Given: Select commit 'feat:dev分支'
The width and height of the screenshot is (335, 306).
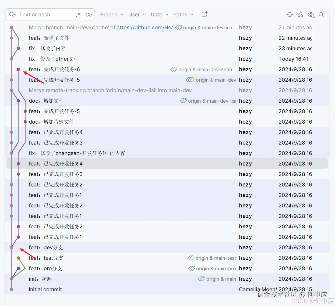Looking at the screenshot, I should click(x=167, y=247).
